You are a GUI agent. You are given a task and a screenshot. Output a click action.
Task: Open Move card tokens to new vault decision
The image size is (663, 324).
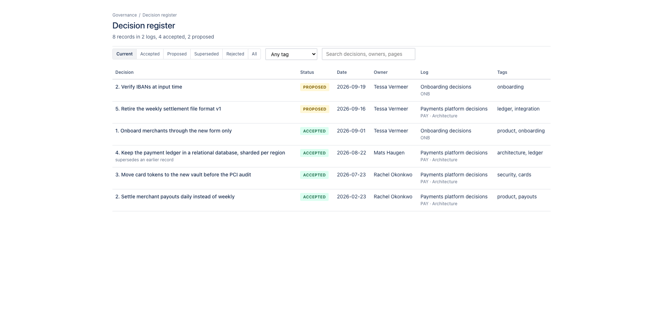[x=183, y=175]
